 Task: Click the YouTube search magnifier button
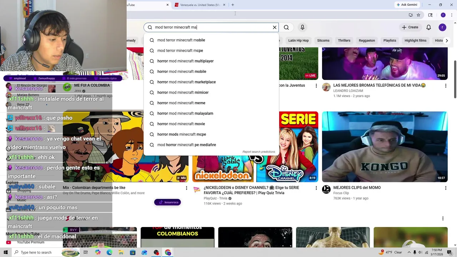tap(286, 27)
